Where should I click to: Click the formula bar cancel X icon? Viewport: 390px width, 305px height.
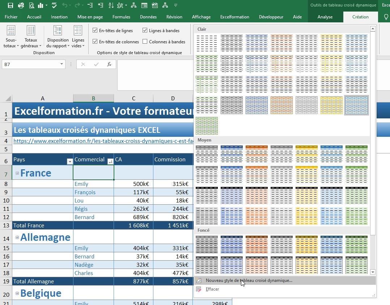click(83, 64)
